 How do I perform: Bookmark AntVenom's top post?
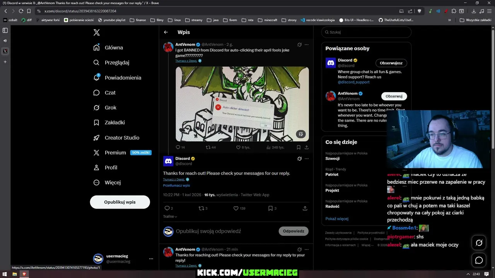tap(299, 147)
